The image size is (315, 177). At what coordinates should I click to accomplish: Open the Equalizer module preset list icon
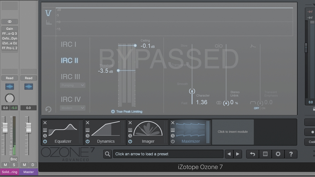[45, 130]
